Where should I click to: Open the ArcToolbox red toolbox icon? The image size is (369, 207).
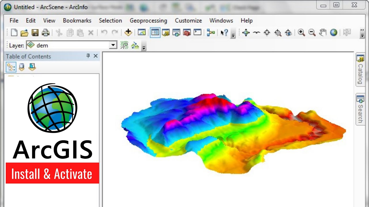pos(187,32)
